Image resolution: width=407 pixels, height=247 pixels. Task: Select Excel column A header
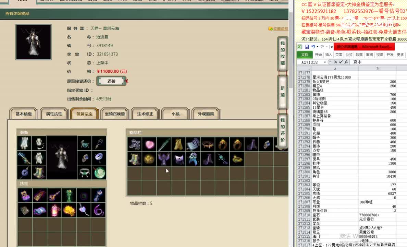335,69
